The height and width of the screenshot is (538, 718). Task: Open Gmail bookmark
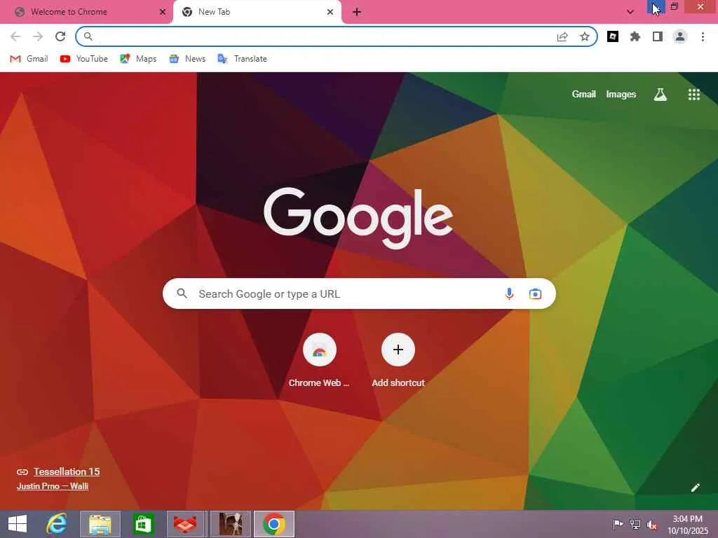point(29,59)
